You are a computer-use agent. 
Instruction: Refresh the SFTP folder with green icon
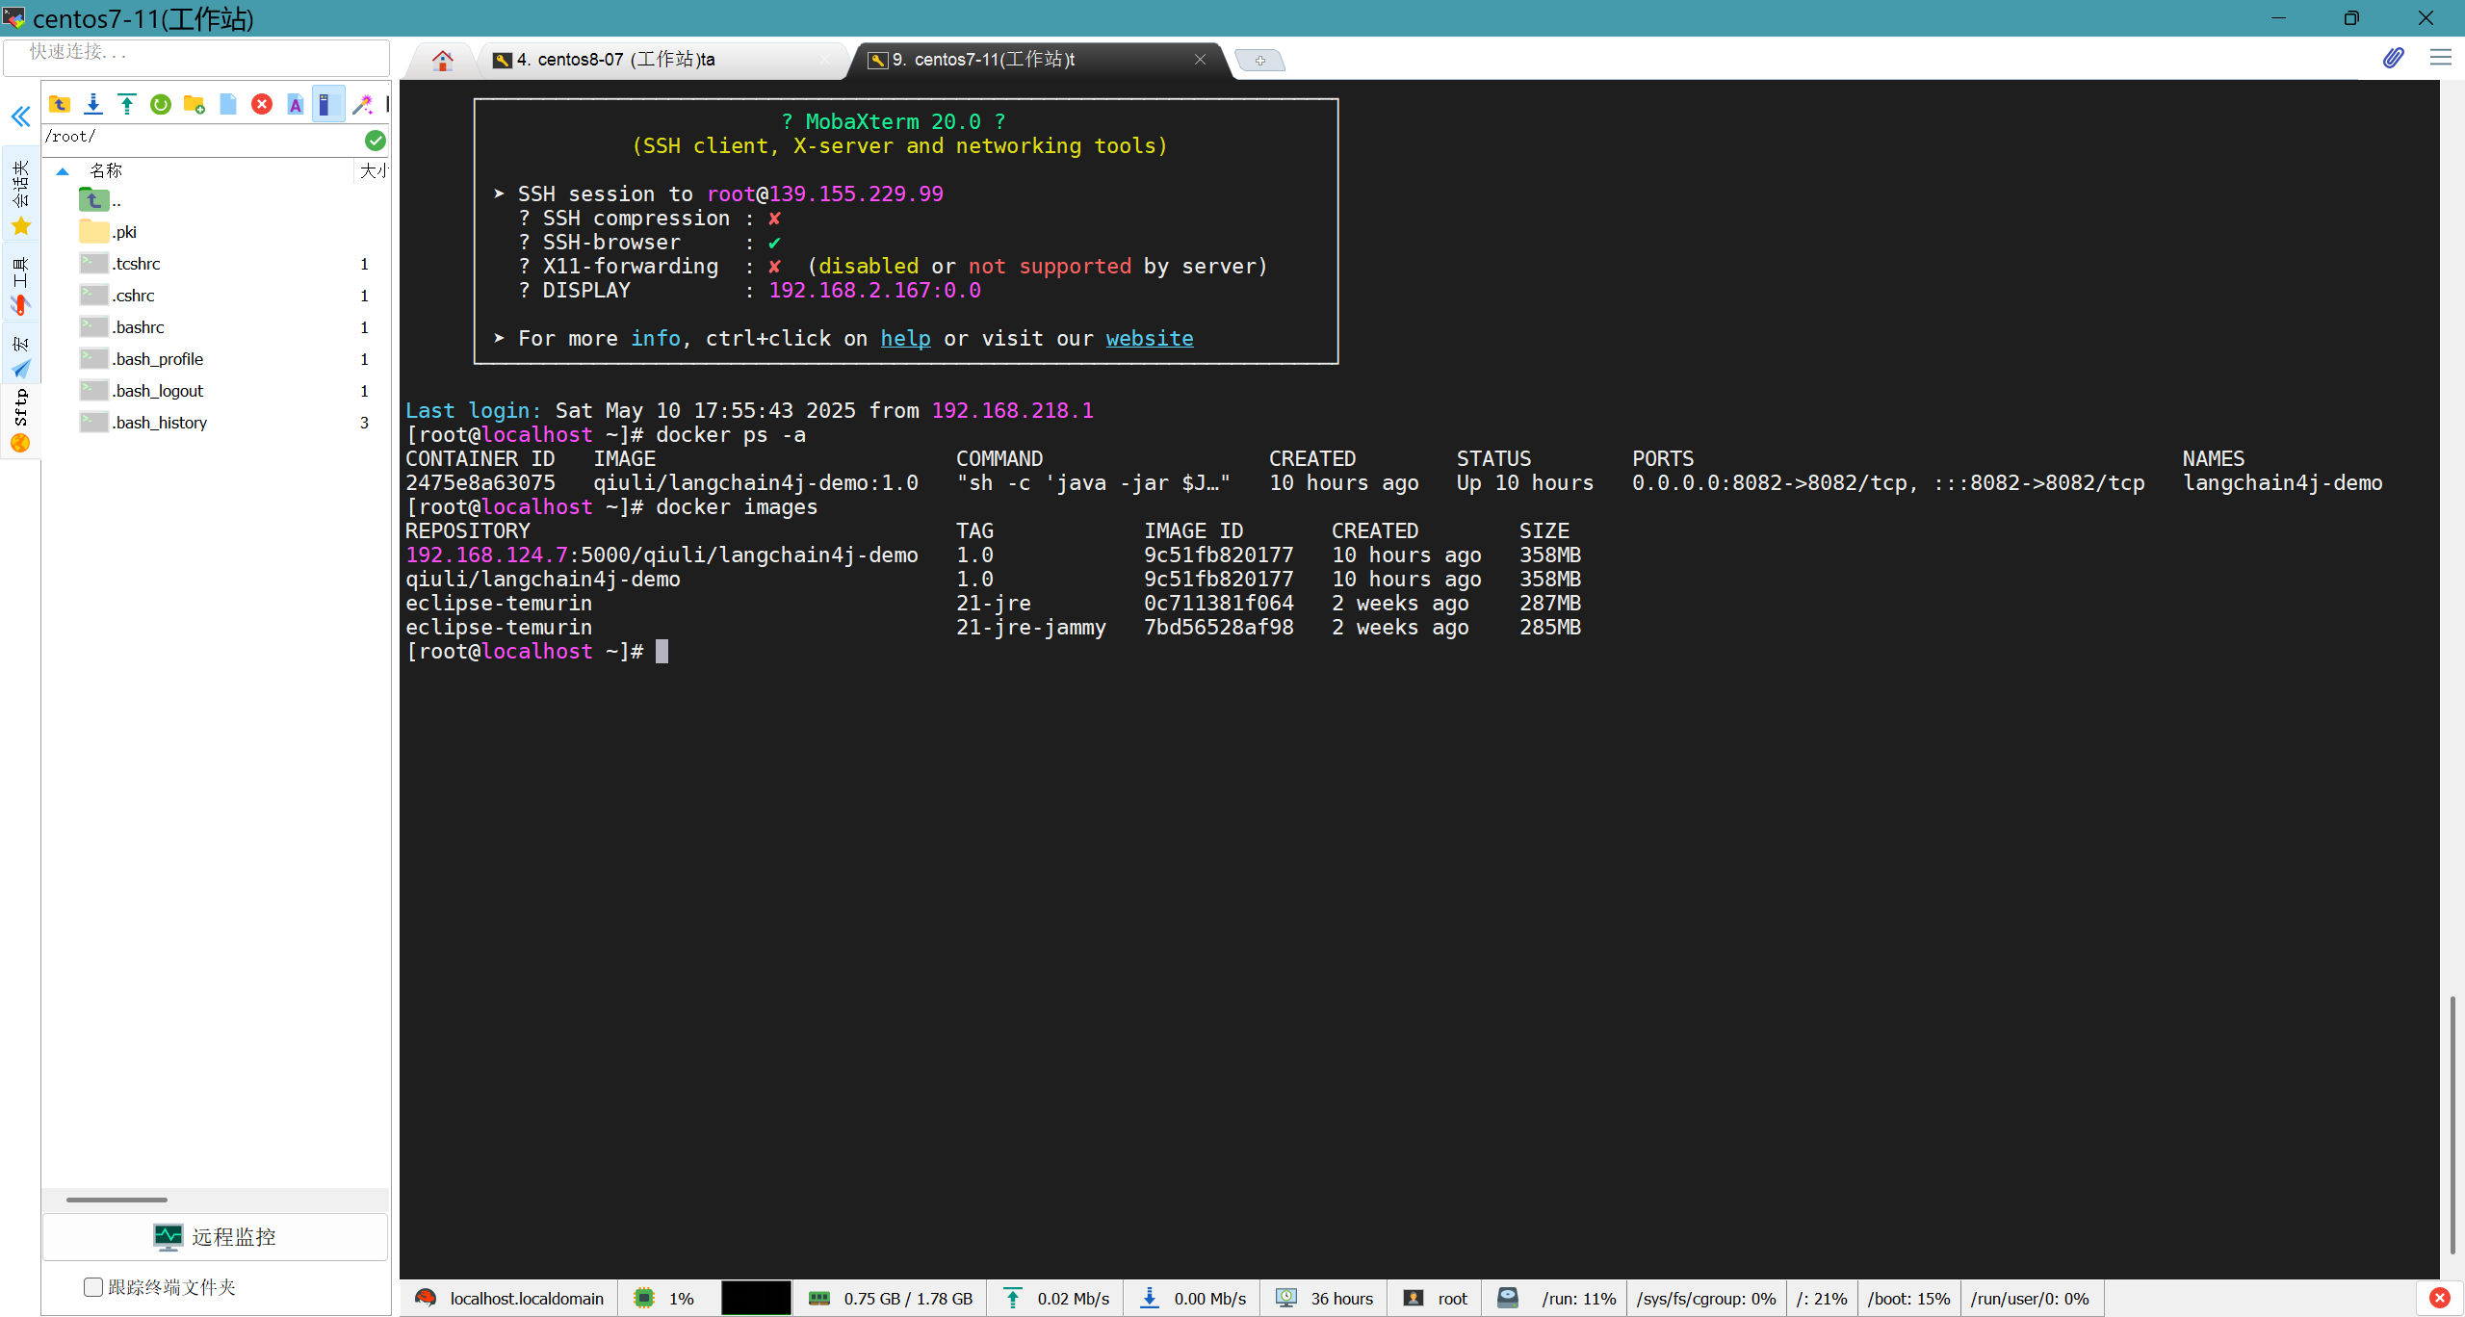coord(161,104)
